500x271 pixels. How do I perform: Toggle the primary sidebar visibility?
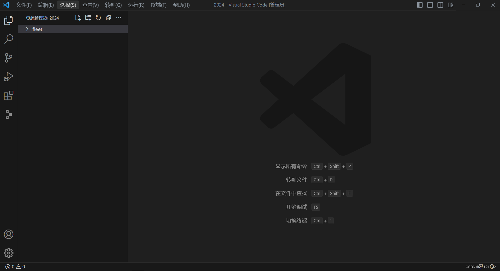coord(420,5)
